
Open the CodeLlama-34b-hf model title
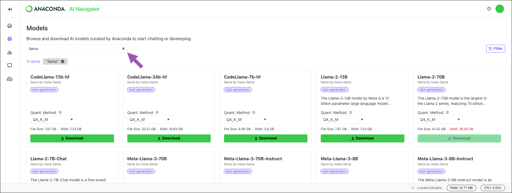[147, 77]
